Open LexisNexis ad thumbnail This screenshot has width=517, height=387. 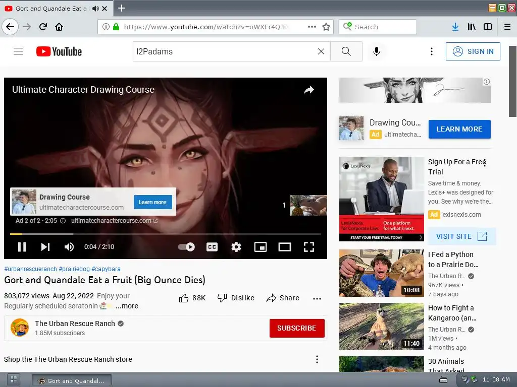pyautogui.click(x=382, y=199)
